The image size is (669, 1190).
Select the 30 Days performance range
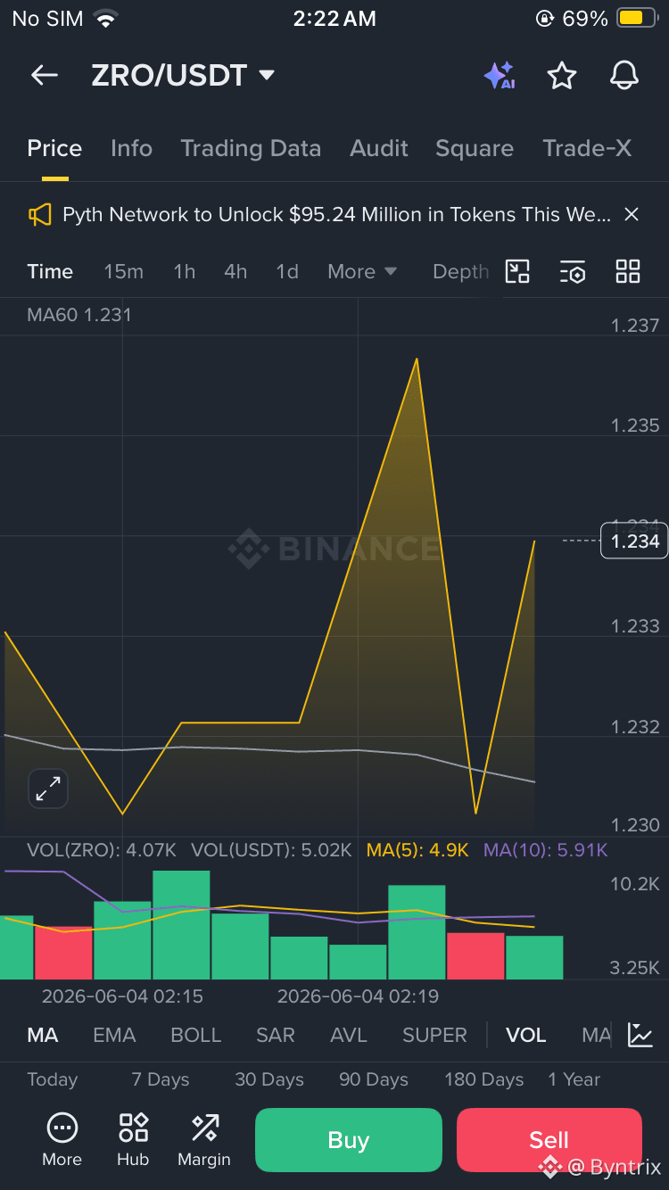pos(269,1079)
